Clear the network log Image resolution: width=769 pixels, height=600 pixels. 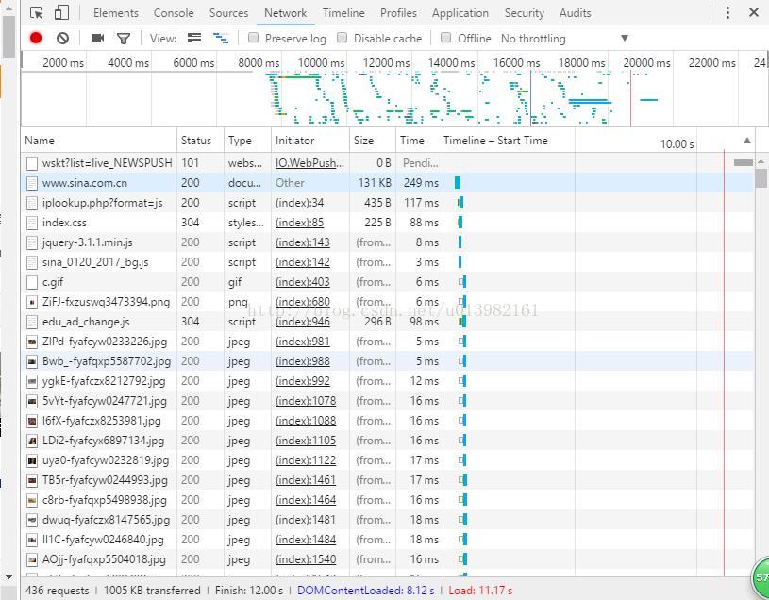click(x=62, y=39)
